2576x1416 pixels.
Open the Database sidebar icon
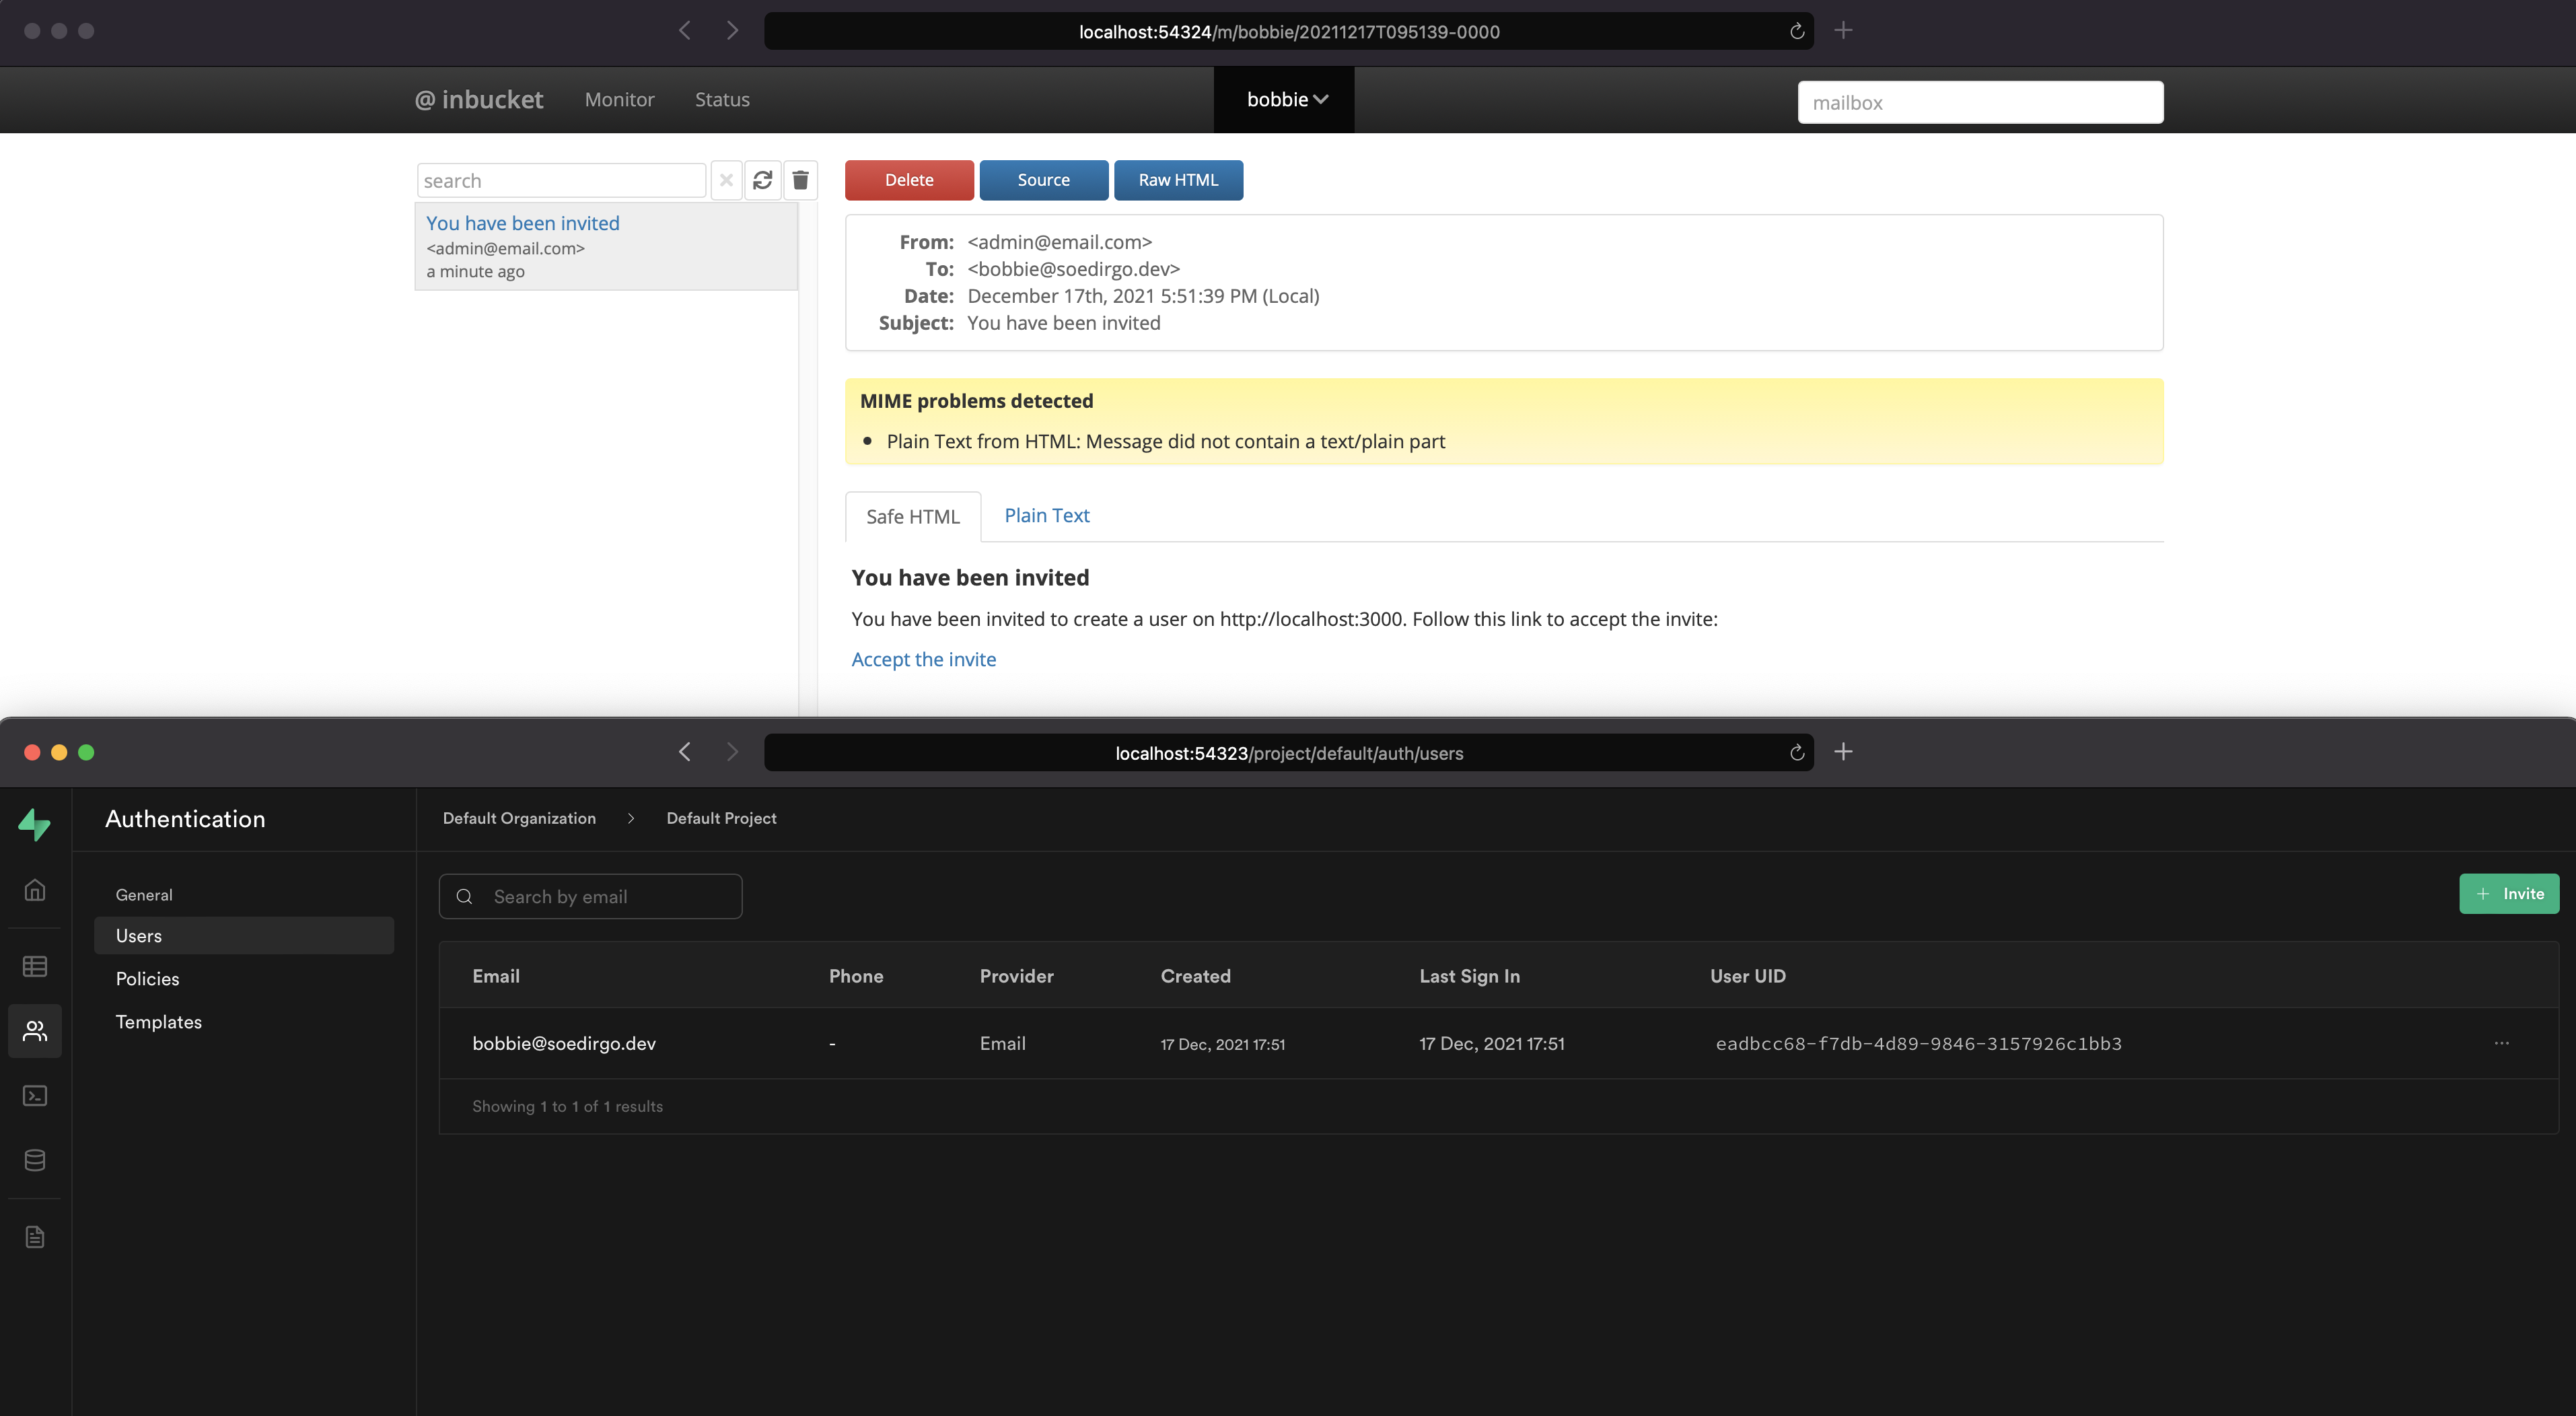(x=35, y=1160)
